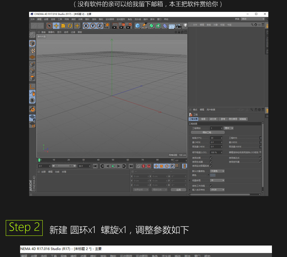Click the coordinate system icon

107,26
